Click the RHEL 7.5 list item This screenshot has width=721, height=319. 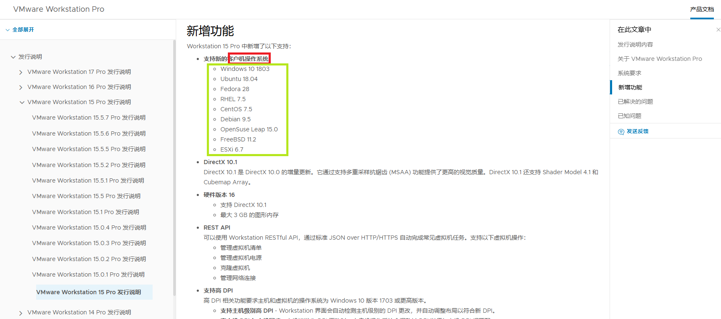pos(233,99)
